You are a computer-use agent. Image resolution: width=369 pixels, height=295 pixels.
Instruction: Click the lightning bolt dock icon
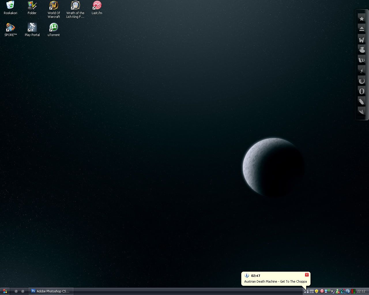tap(362, 71)
